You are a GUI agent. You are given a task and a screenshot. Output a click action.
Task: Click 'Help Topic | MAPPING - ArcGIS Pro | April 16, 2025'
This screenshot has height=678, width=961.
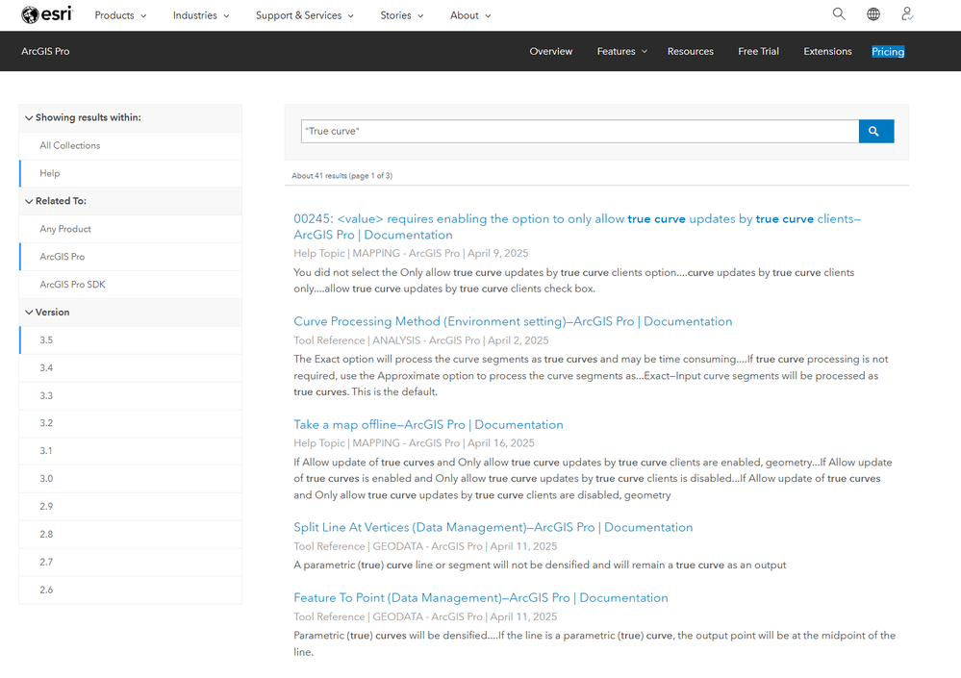tap(414, 443)
